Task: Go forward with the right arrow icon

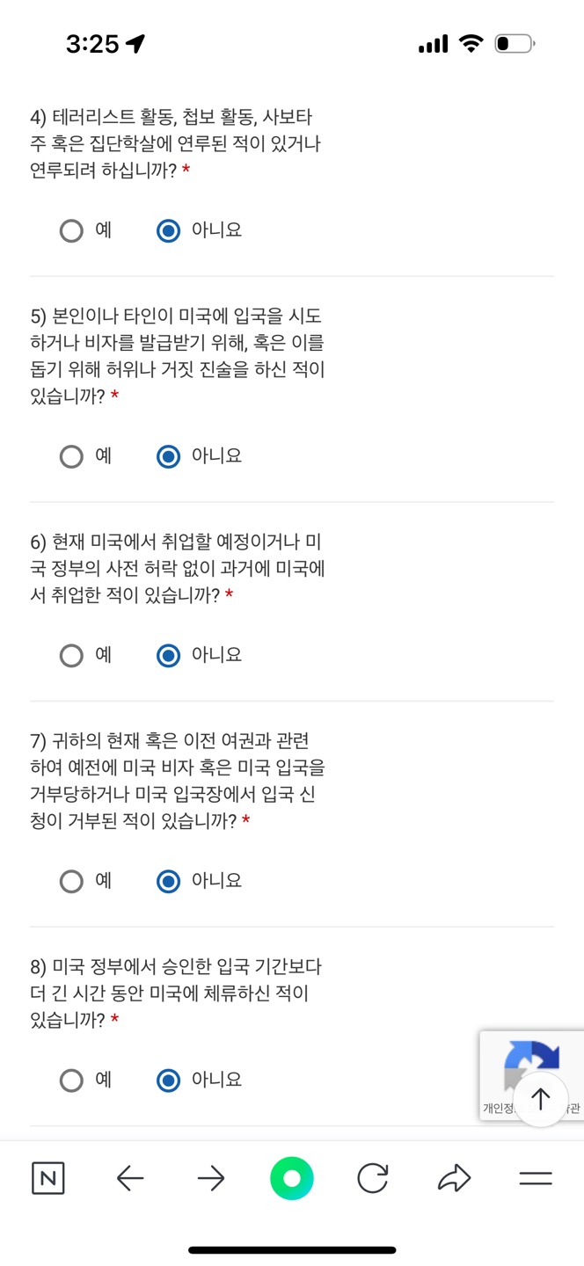Action: click(x=211, y=1178)
